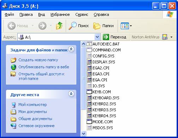Click the Back (Назад) arrow button
Image resolution: width=178 pixels, height=138 pixels.
point(12,26)
